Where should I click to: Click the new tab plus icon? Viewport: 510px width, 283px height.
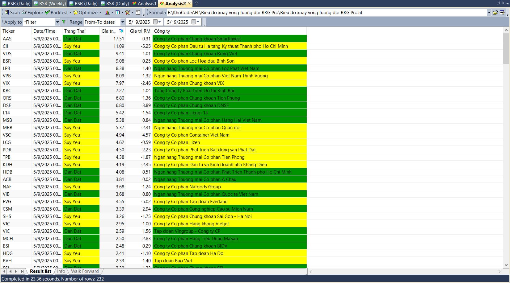tap(196, 3)
